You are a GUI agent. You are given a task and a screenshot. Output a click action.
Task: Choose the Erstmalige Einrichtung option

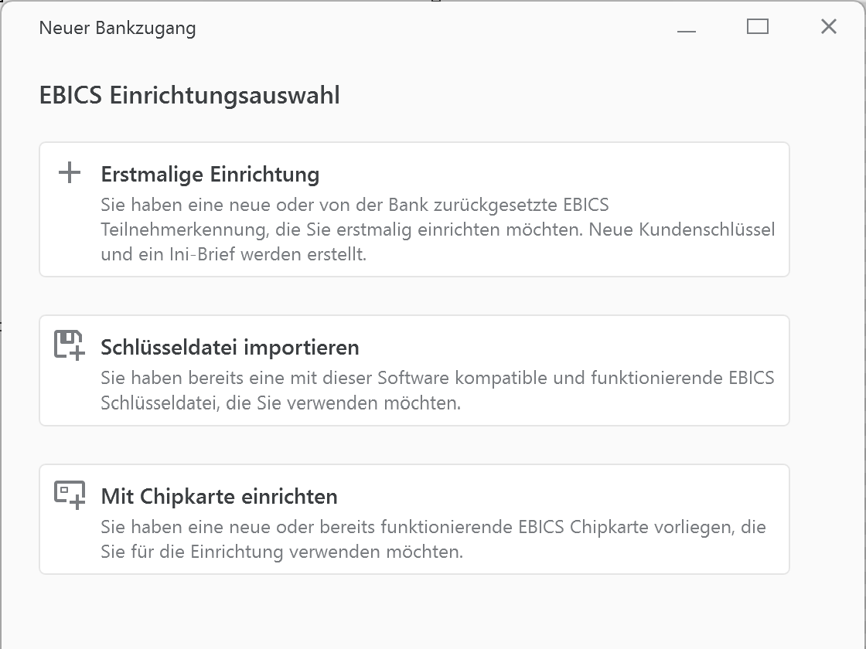point(413,209)
